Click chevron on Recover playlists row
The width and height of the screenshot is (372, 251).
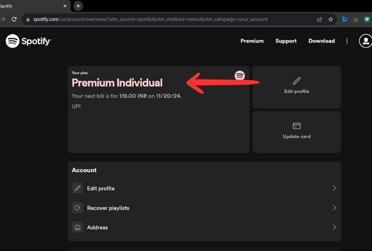[x=334, y=208]
